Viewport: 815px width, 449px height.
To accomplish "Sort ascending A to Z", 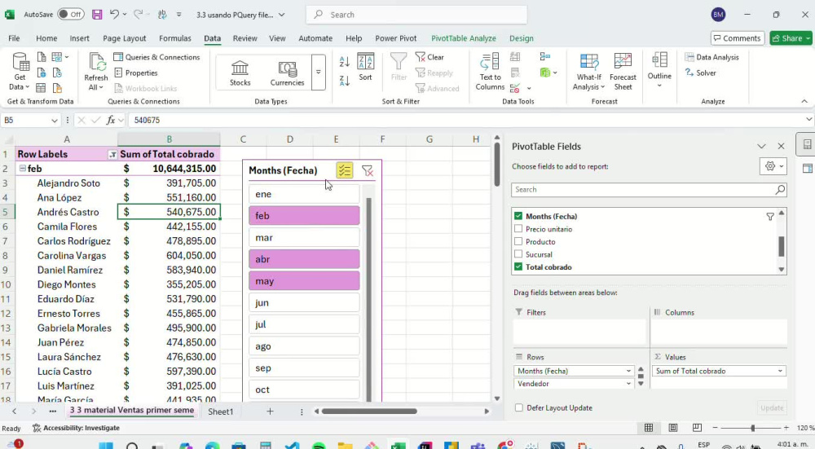I will tap(344, 62).
